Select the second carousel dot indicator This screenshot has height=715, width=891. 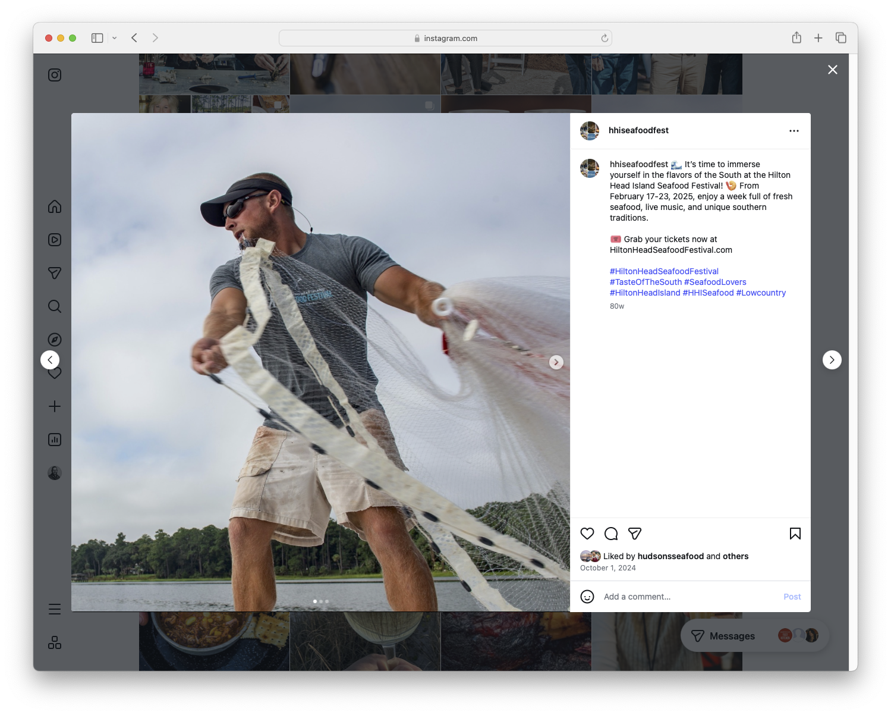pos(321,601)
